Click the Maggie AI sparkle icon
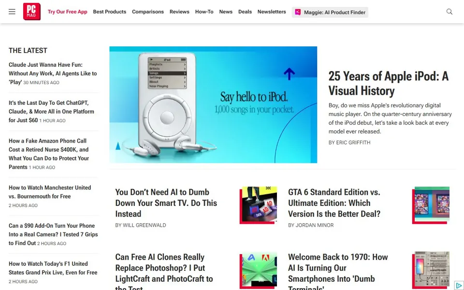 [298, 12]
